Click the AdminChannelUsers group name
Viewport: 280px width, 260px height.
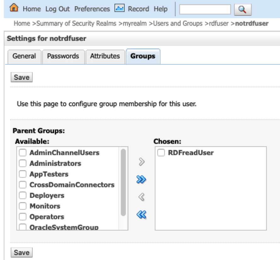[x=64, y=153]
